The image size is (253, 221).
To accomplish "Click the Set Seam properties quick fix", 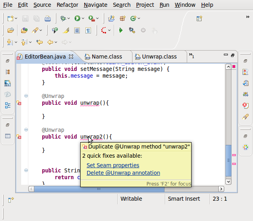I will [x=113, y=165].
